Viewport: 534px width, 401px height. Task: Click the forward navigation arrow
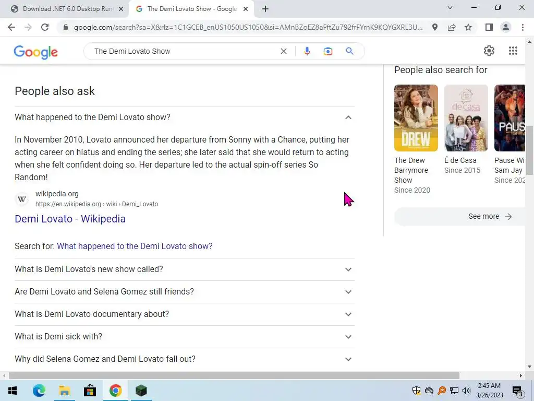[x=28, y=27]
